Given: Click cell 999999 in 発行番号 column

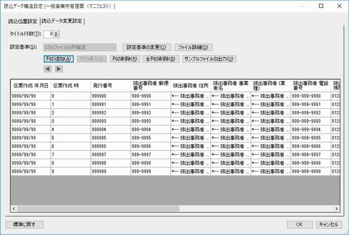Looking at the screenshot, I should 110,172.
